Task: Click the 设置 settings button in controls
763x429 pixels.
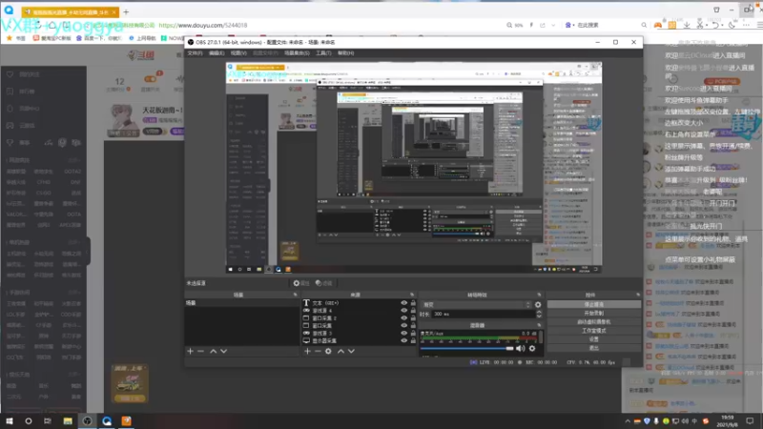Action: 593,339
